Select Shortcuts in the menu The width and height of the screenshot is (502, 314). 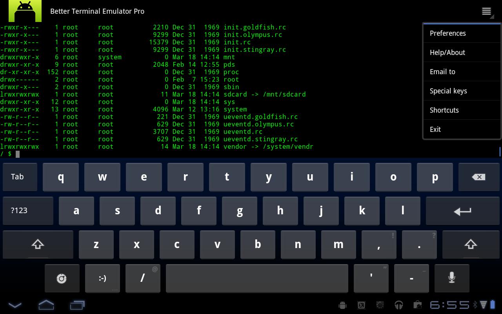[462, 110]
